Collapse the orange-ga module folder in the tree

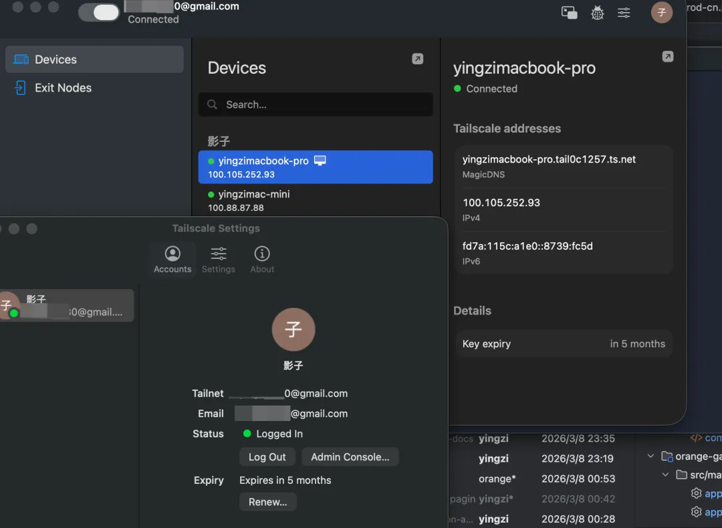click(x=650, y=456)
